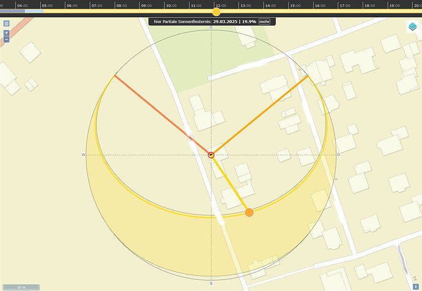Screen dimensions: 422x291
Task: Click the 05:00 mark on the timeline
Action: pos(47,6)
